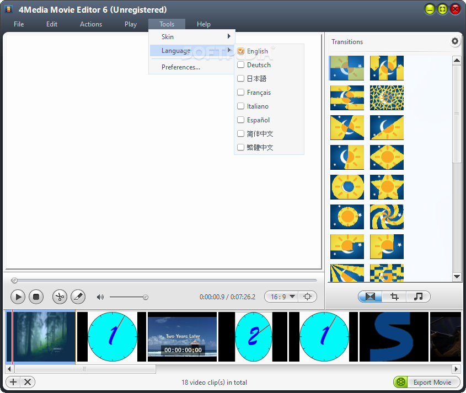466x393 pixels.
Task: Select the bow-tie wedge transition
Action: [x=347, y=127]
